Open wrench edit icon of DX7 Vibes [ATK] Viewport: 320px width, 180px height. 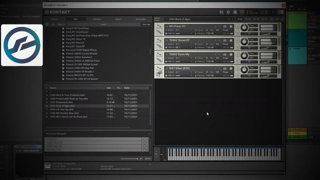[x=159, y=68]
